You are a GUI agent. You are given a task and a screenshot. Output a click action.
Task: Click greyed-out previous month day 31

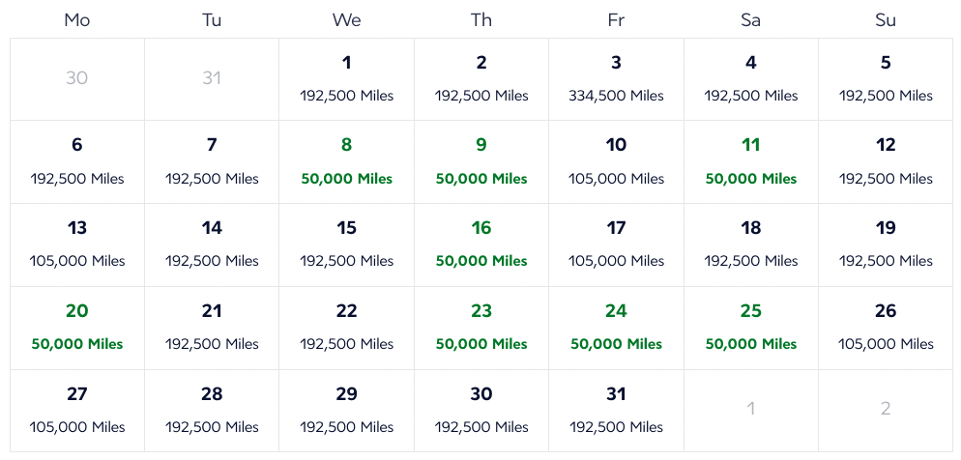click(212, 79)
